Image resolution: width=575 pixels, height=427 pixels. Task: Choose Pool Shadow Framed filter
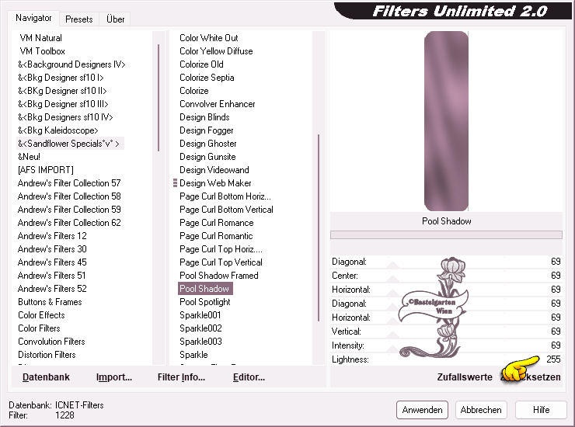pyautogui.click(x=219, y=276)
